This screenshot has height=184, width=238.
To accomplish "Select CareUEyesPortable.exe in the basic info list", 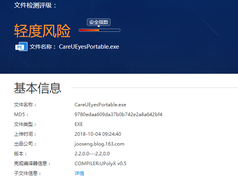I will 100,105.
